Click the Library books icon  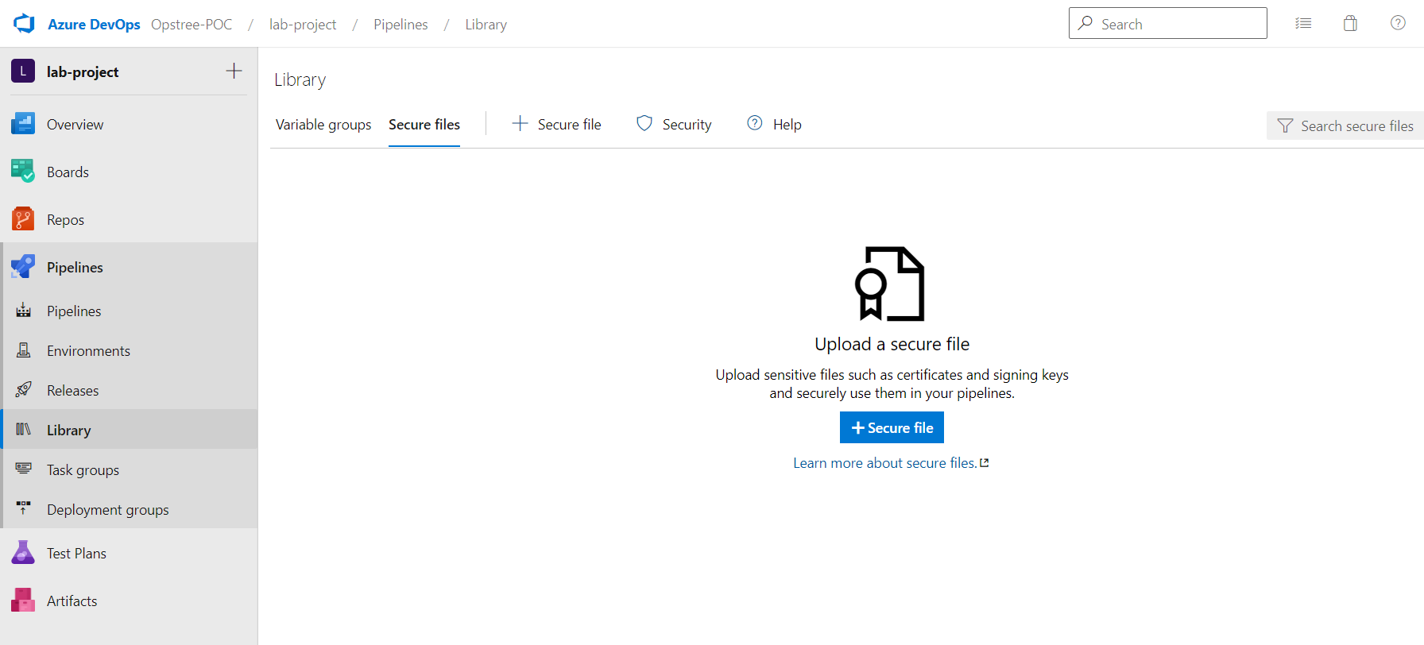coord(24,429)
